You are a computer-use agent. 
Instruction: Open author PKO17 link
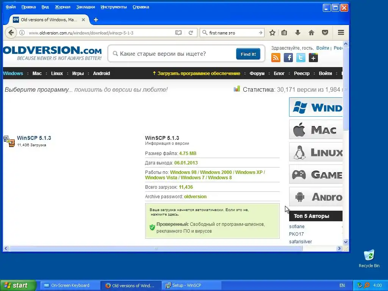(x=296, y=234)
